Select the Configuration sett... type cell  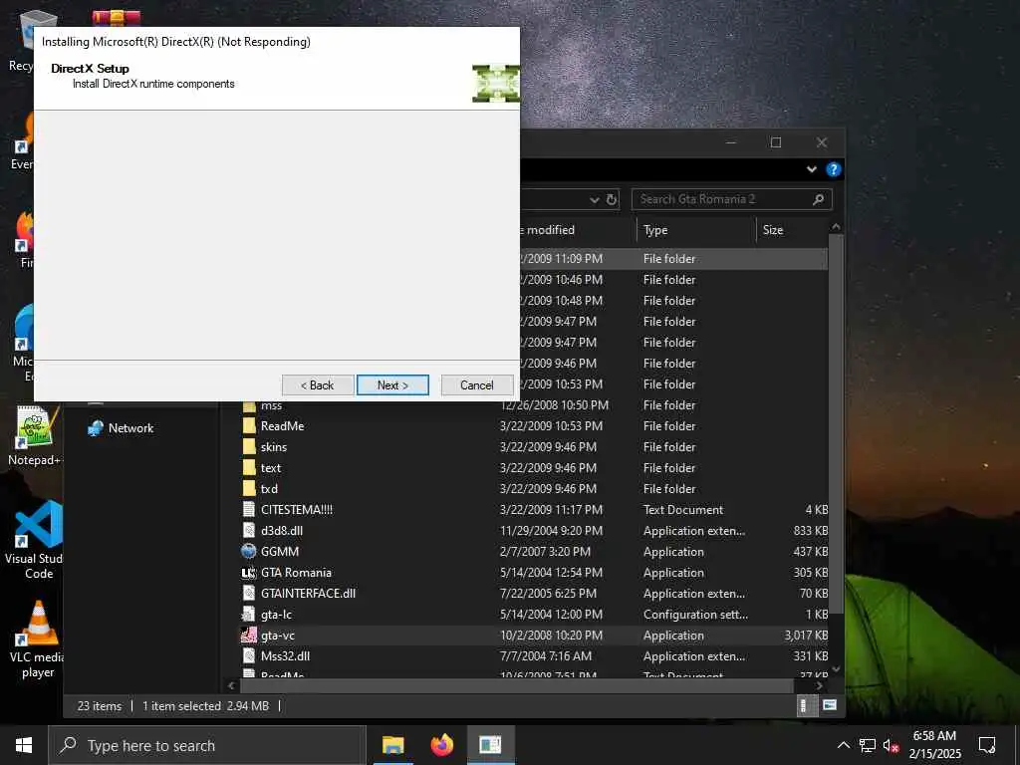695,614
